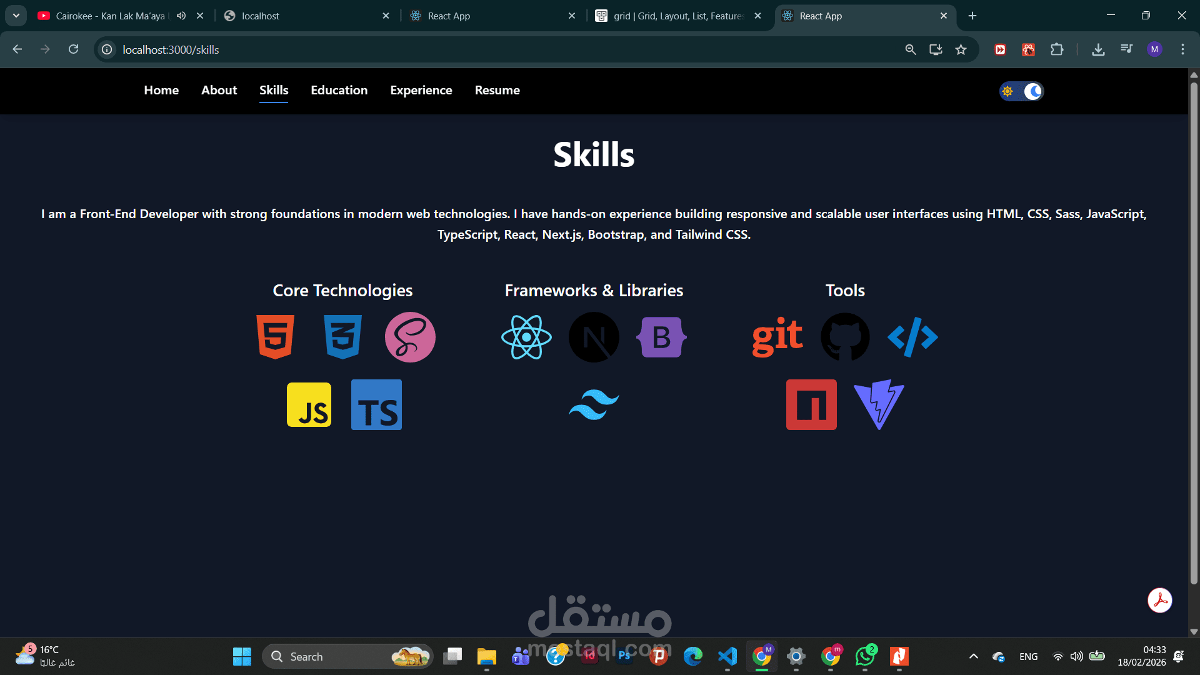Toggle the dark/light mode switch
Image resolution: width=1200 pixels, height=675 pixels.
pyautogui.click(x=1021, y=91)
